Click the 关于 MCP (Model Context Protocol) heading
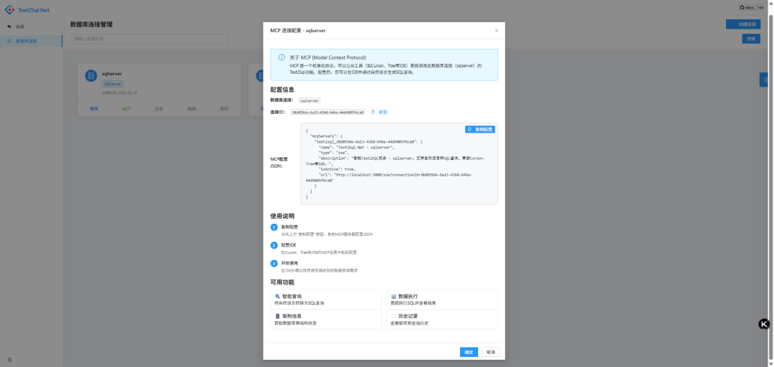Screen dimensions: 774x367 (x=328, y=57)
